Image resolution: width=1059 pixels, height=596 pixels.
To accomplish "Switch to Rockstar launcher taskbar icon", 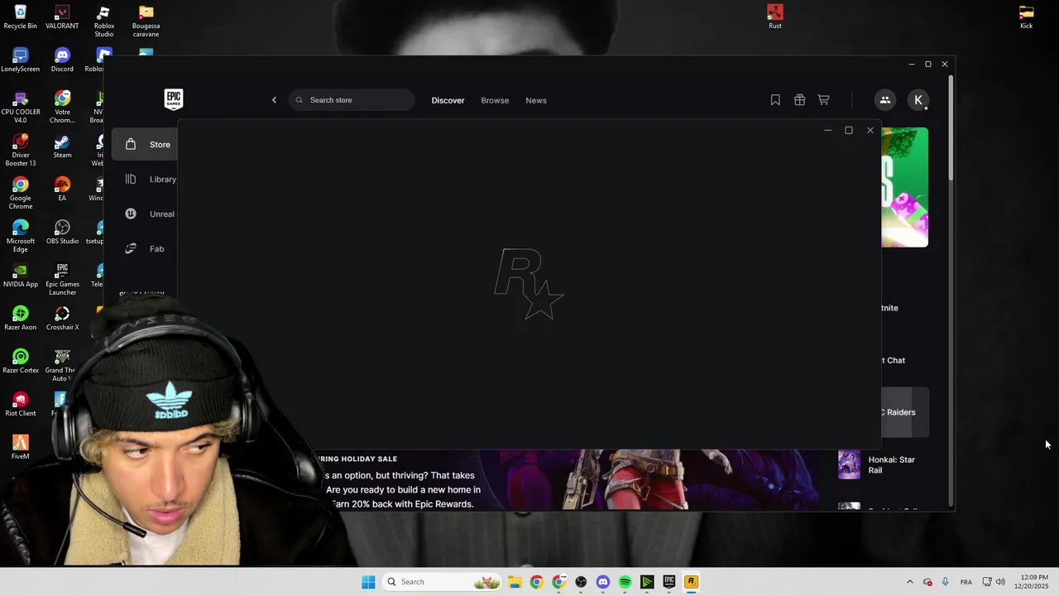I will [691, 582].
